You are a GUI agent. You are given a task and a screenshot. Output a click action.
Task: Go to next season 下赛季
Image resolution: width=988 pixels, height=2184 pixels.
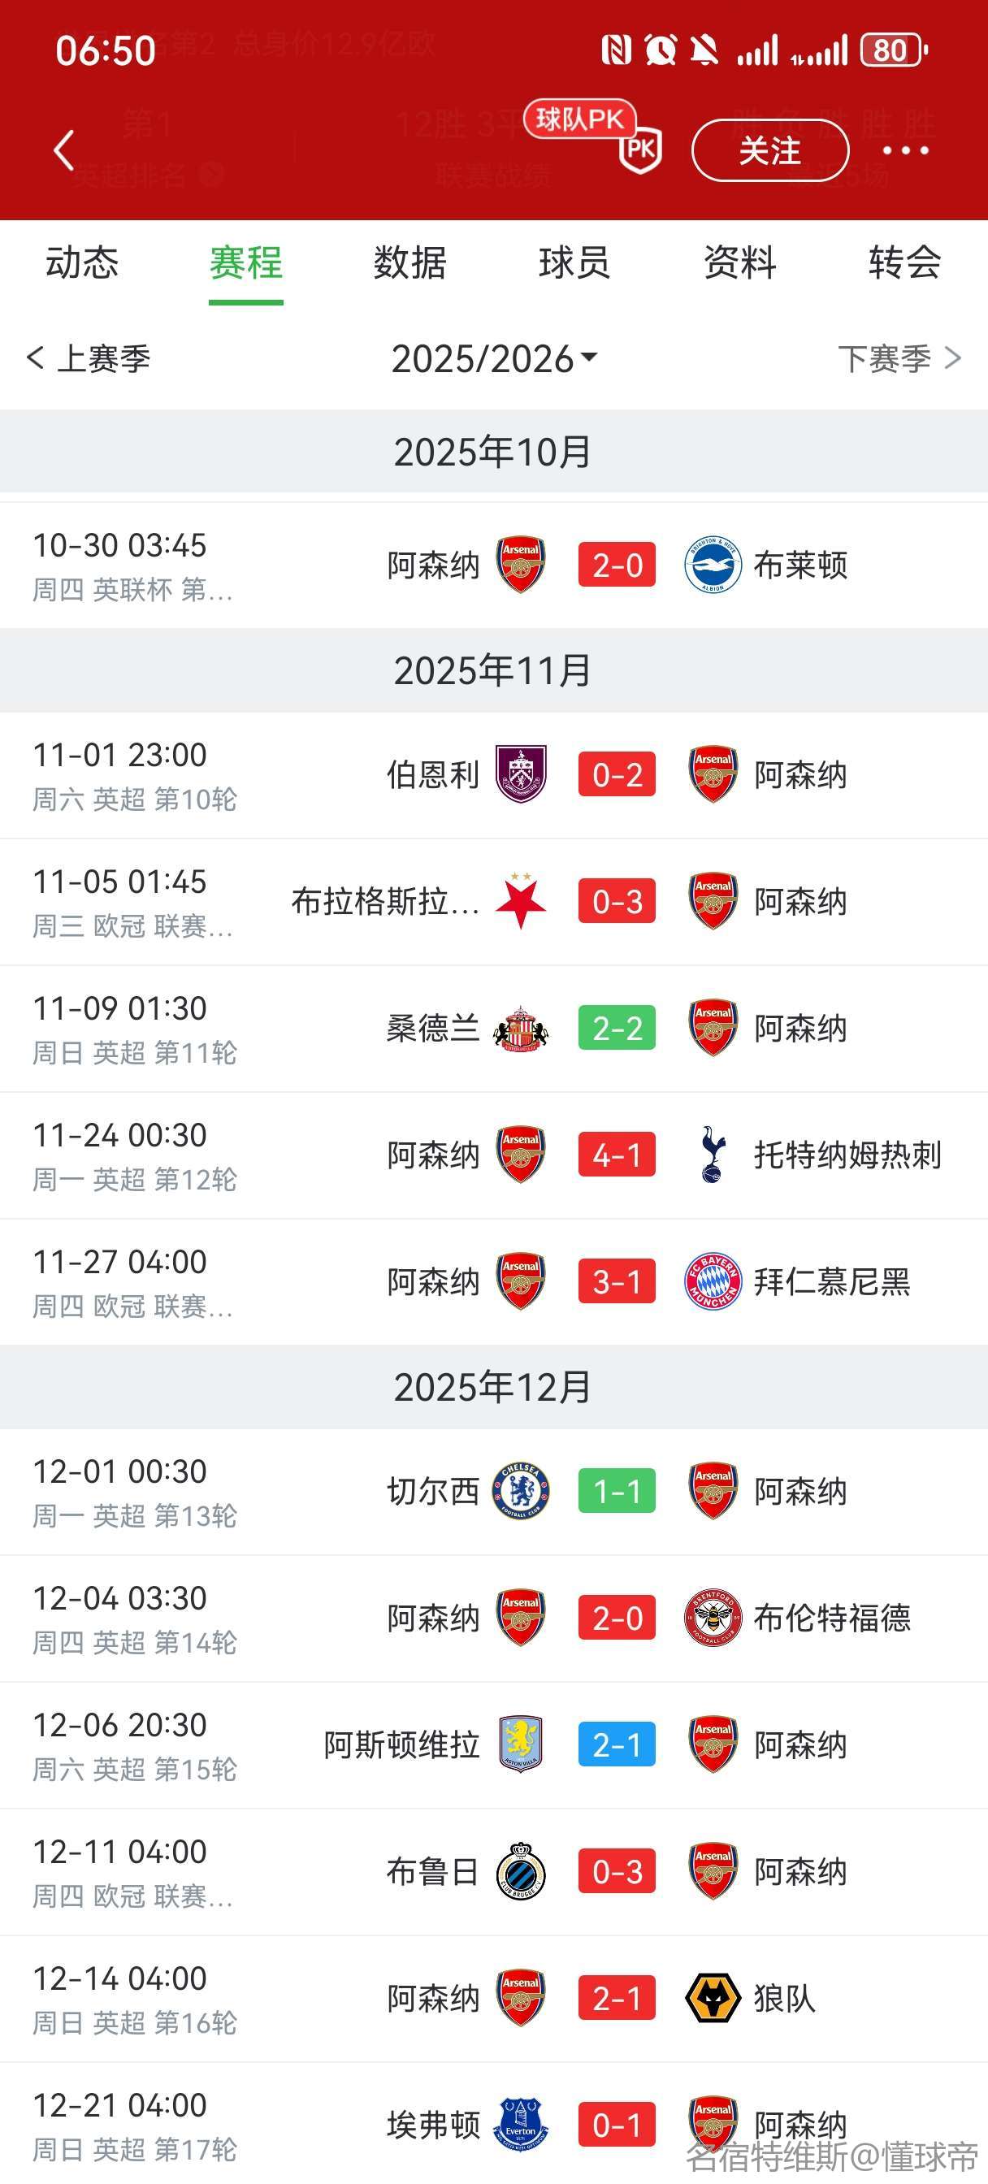[899, 358]
